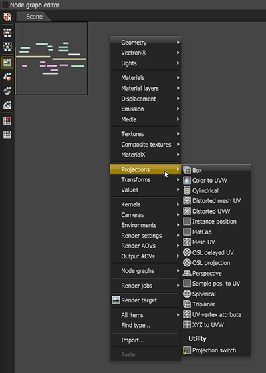266x373 pixels.
Task: Switch to the Scene tab
Action: coord(34,17)
